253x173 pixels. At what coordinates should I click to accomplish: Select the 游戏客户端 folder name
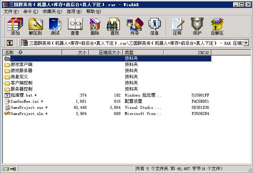21,65
